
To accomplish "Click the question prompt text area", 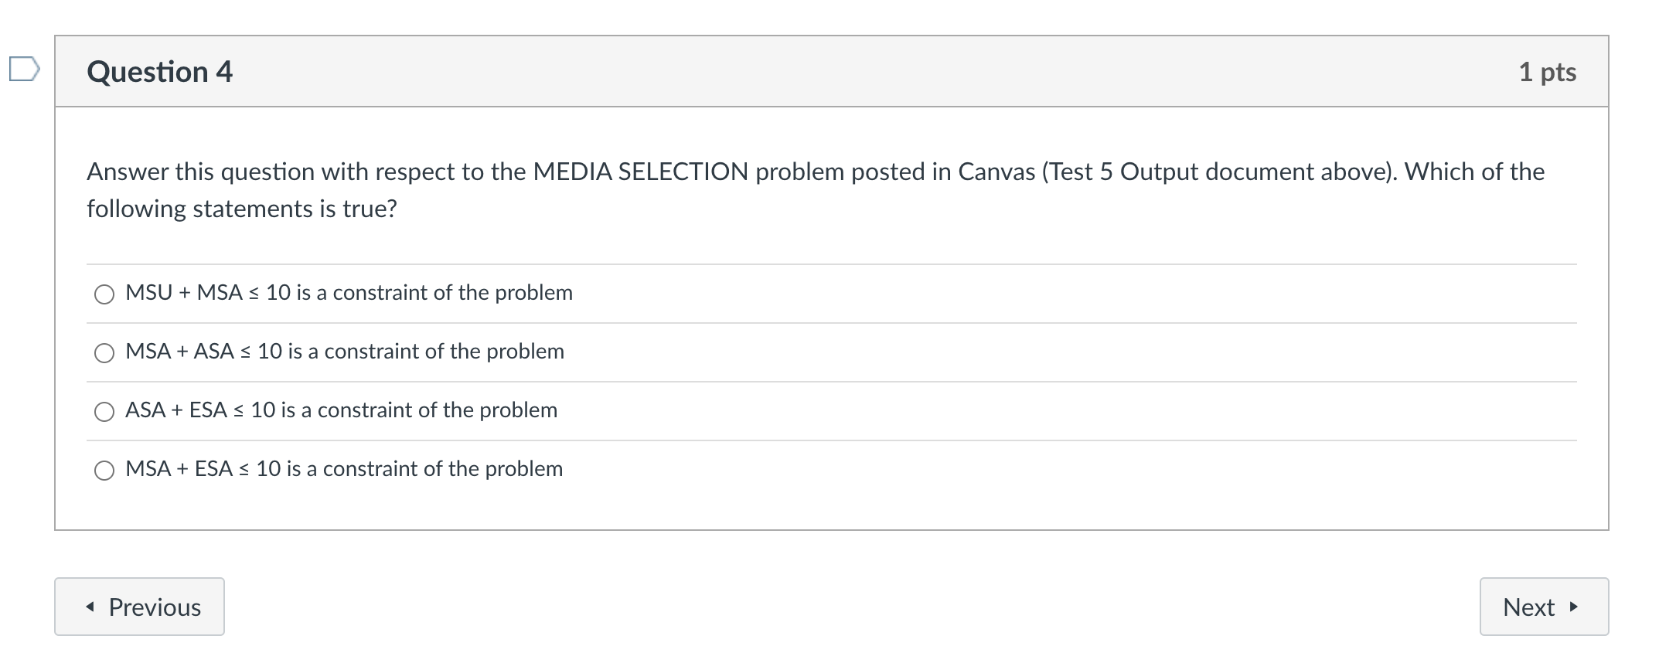I will pos(773,189).
